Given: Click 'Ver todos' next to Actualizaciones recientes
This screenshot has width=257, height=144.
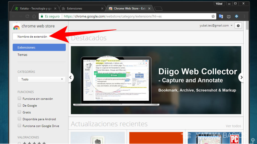Looking at the screenshot, I should [233, 126].
